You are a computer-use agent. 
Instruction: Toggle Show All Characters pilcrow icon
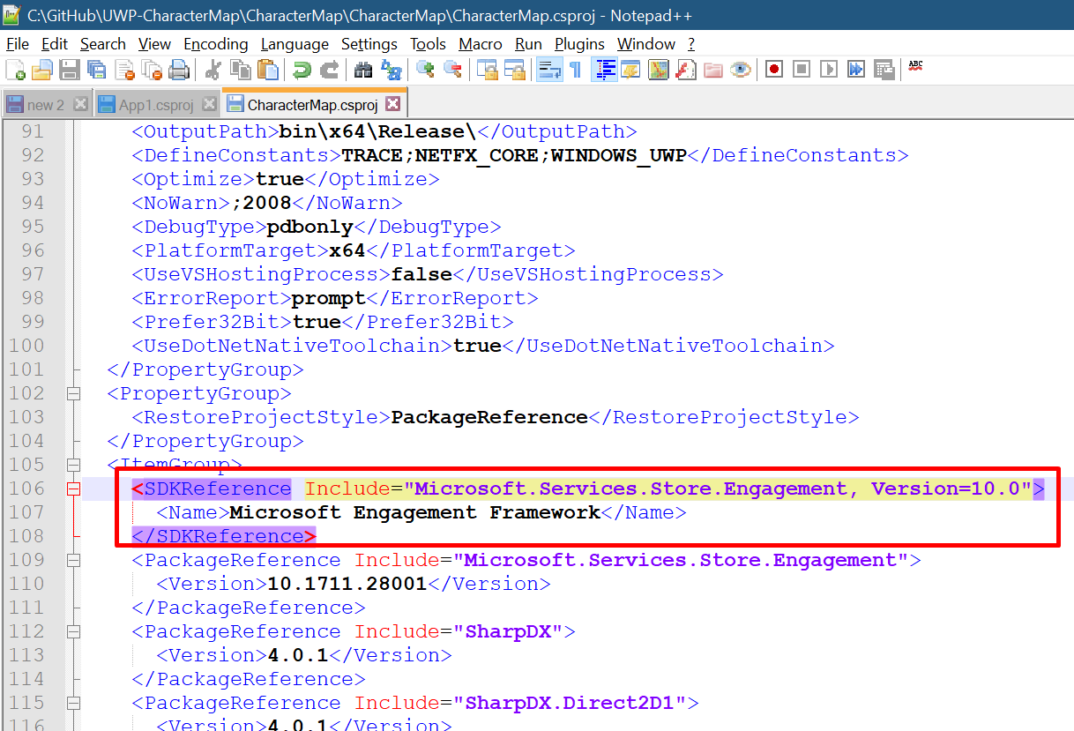point(576,70)
